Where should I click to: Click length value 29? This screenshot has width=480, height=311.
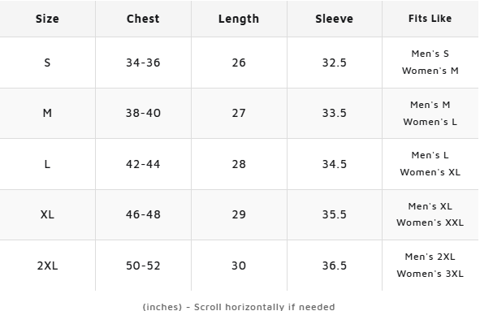(239, 214)
